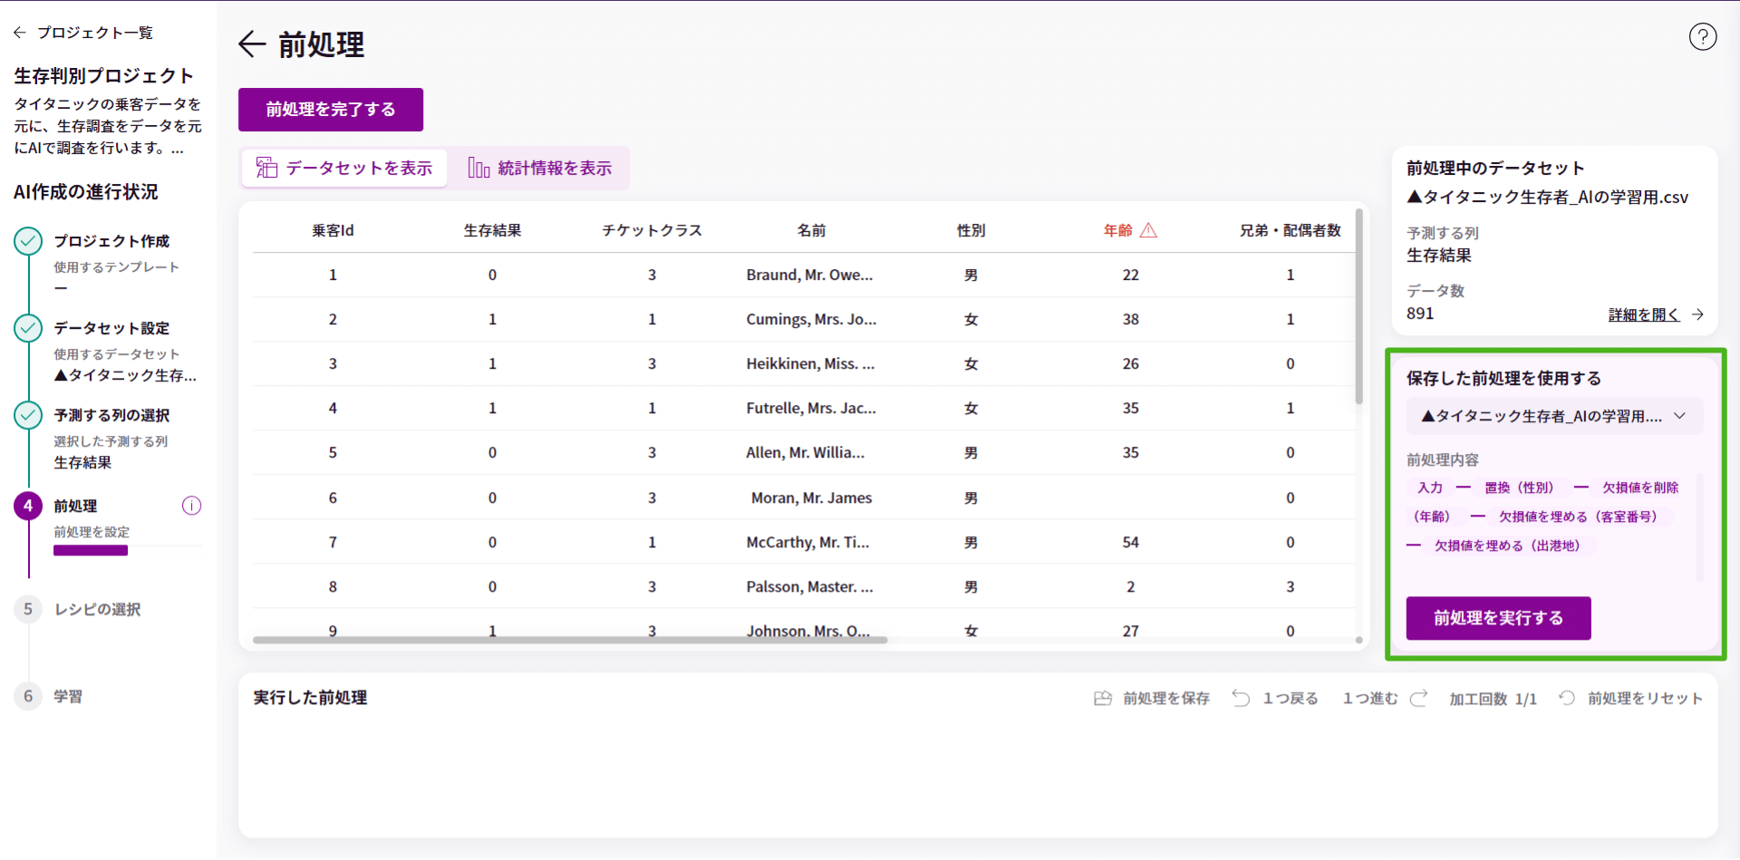Click the レシピの選択 step label
Viewport: 1740px width, 860px height.
(97, 609)
